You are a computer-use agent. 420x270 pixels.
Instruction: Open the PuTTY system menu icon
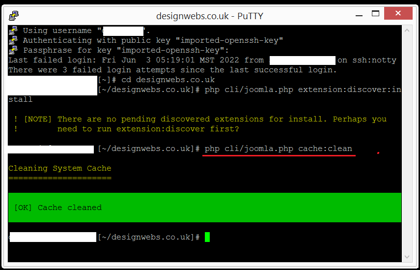point(13,15)
